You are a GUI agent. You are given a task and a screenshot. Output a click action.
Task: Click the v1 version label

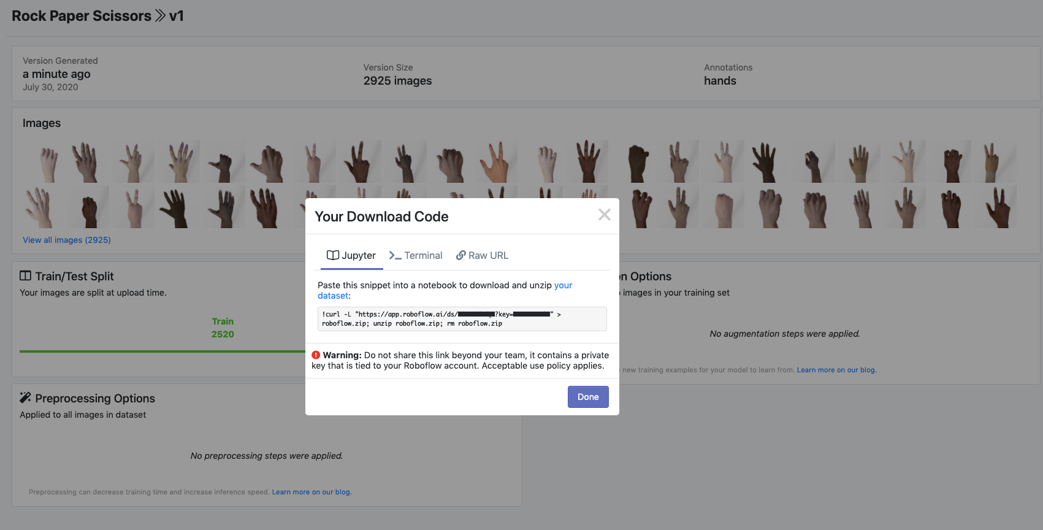[177, 16]
